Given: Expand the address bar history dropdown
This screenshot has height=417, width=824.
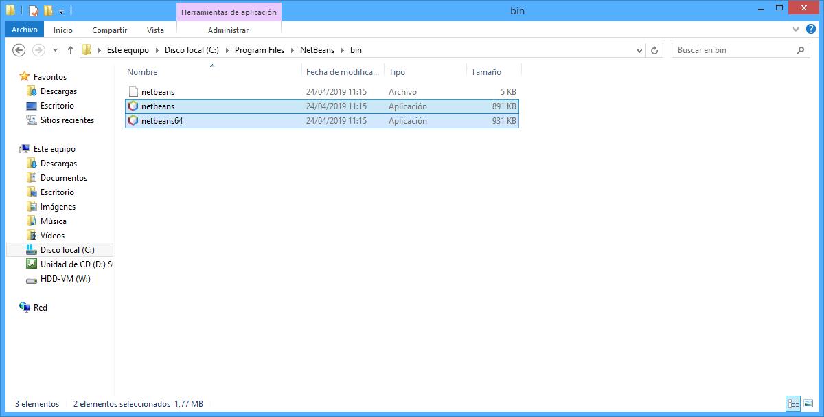Looking at the screenshot, I should pos(639,50).
